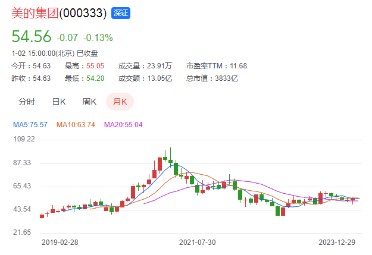Click the 成交额 value 13.05亿
The height and width of the screenshot is (255, 372).
pyautogui.click(x=160, y=78)
